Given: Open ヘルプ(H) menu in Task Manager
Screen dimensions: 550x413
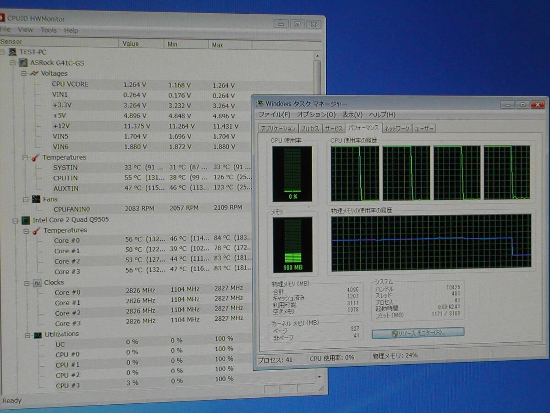Looking at the screenshot, I should pos(382,115).
